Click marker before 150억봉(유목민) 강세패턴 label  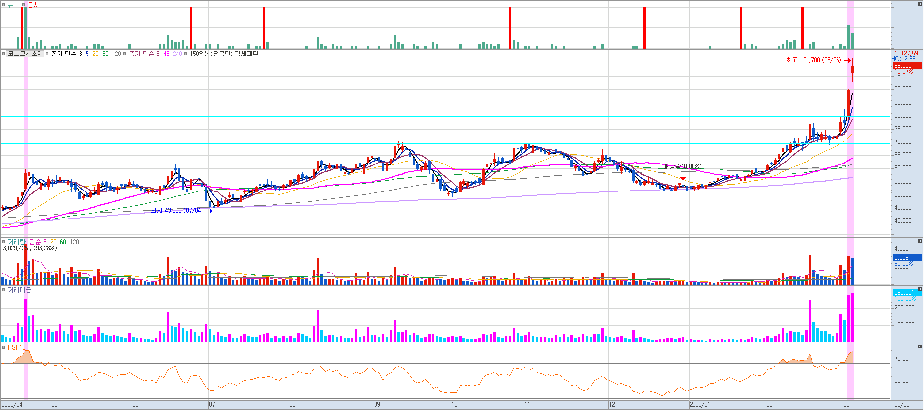pos(186,54)
